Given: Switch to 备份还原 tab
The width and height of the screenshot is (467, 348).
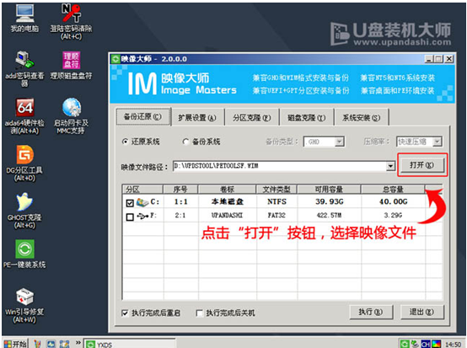Looking at the screenshot, I should pyautogui.click(x=143, y=116).
